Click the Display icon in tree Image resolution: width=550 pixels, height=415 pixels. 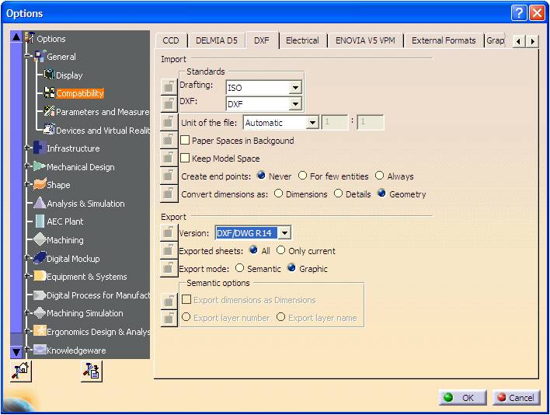(49, 75)
